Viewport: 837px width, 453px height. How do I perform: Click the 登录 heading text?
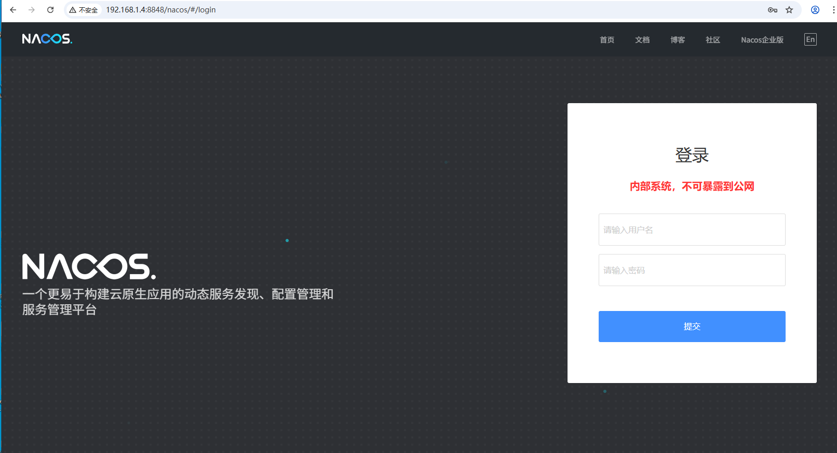pos(692,155)
